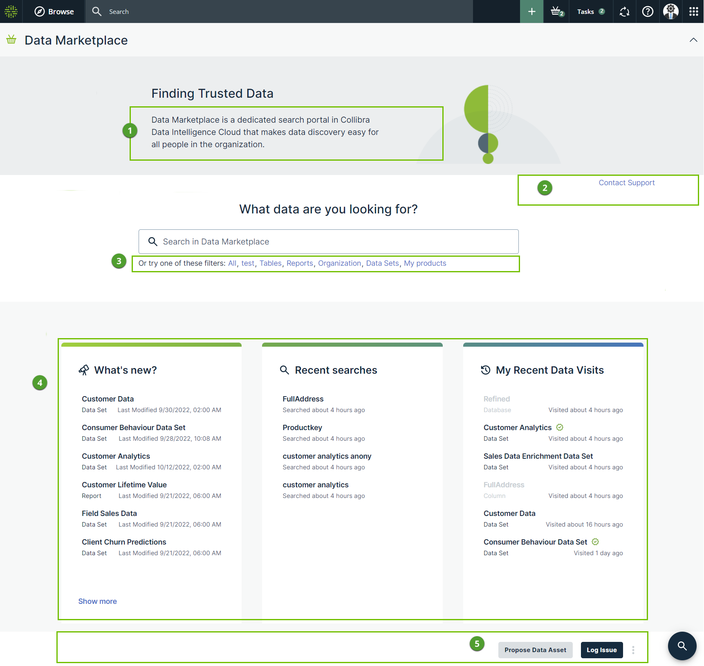Focus the Search in Data Marketplace field
Screen dimensions: 704x666
[x=328, y=242]
